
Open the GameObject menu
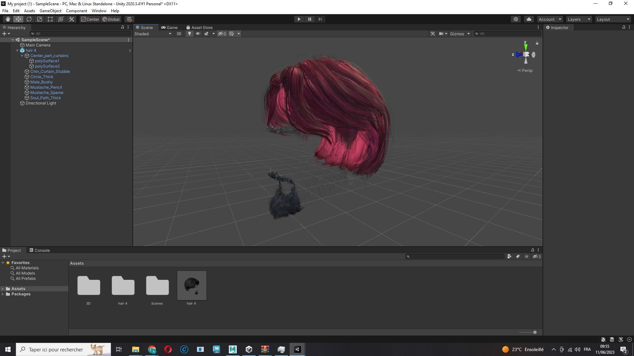(x=50, y=11)
